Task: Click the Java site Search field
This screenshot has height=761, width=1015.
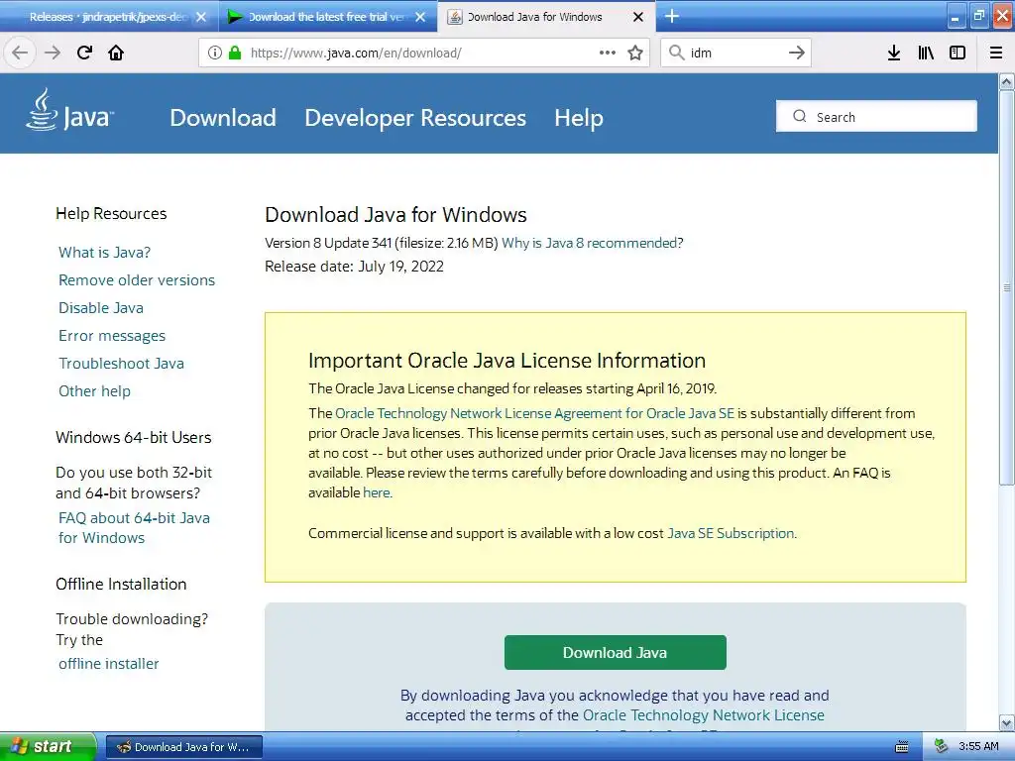Action: point(876,116)
